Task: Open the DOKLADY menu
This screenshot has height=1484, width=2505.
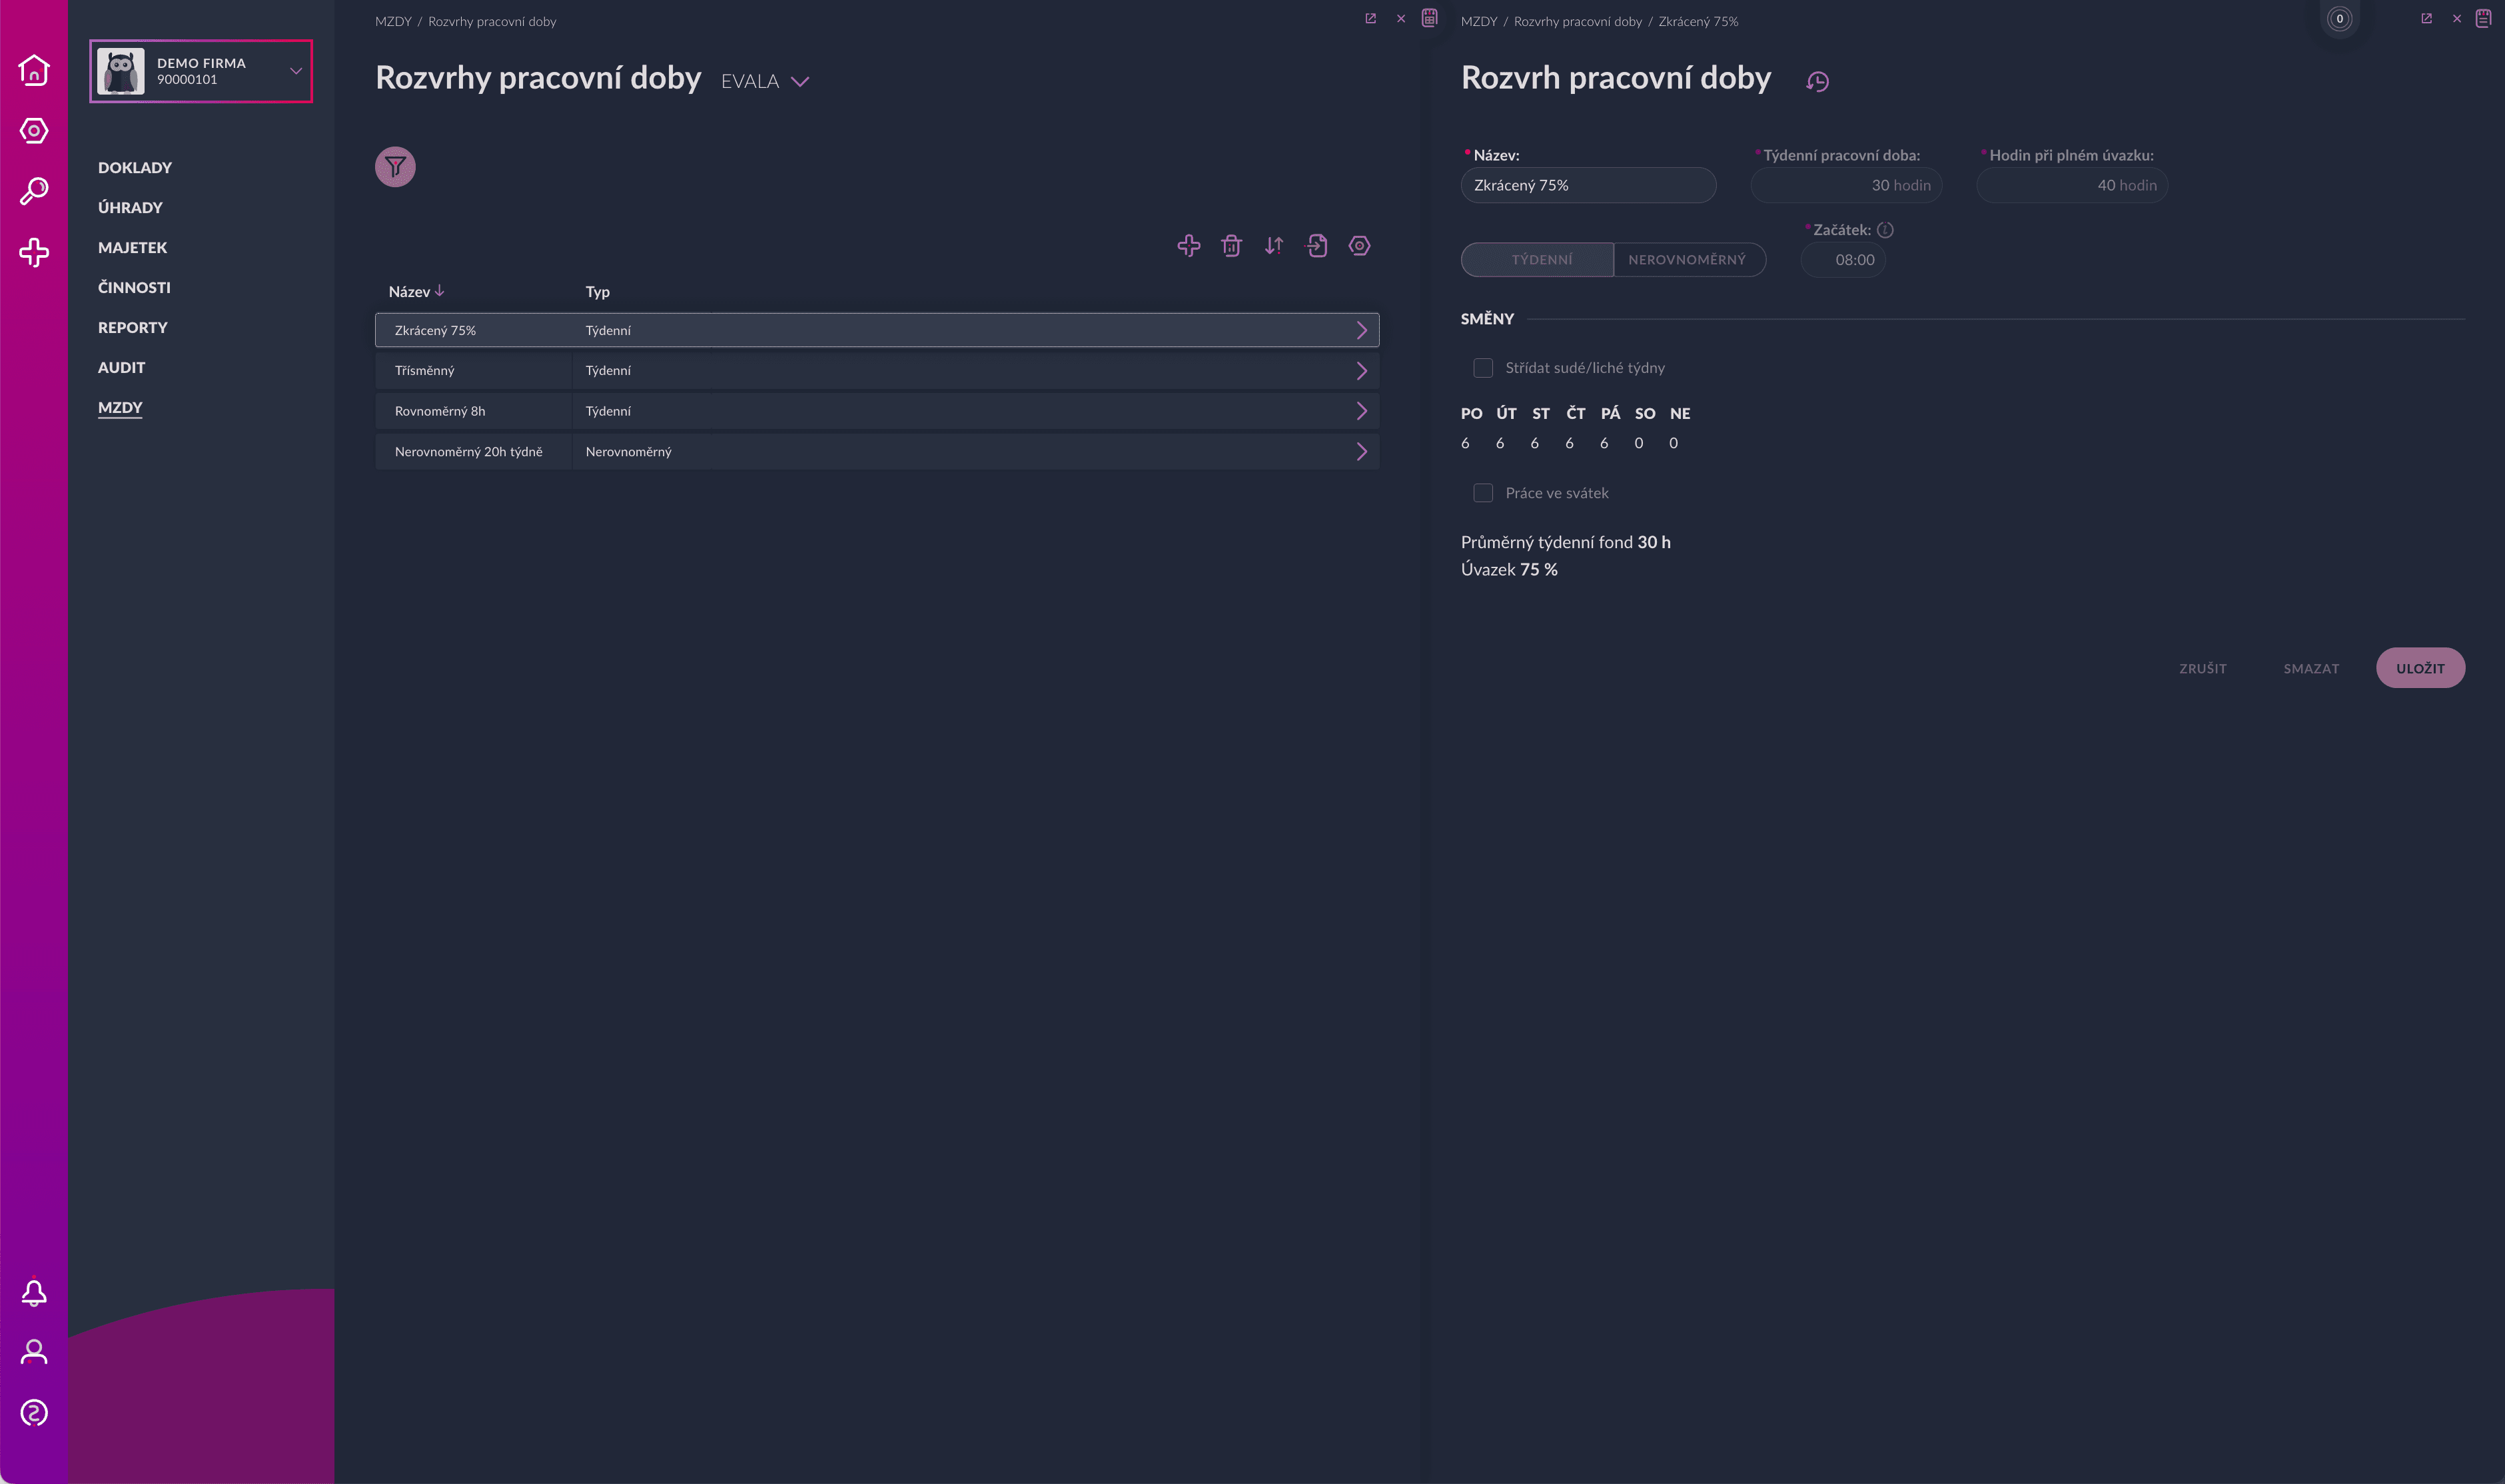Action: tap(135, 168)
